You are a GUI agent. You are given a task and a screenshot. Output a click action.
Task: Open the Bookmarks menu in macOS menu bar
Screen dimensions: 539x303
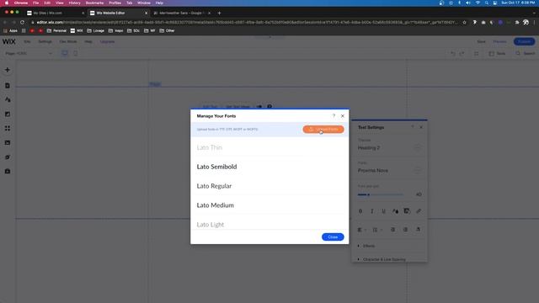coord(94,3)
